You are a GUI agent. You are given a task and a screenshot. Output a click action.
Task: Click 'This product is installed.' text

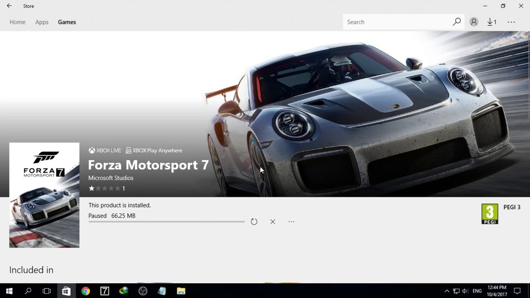[119, 205]
